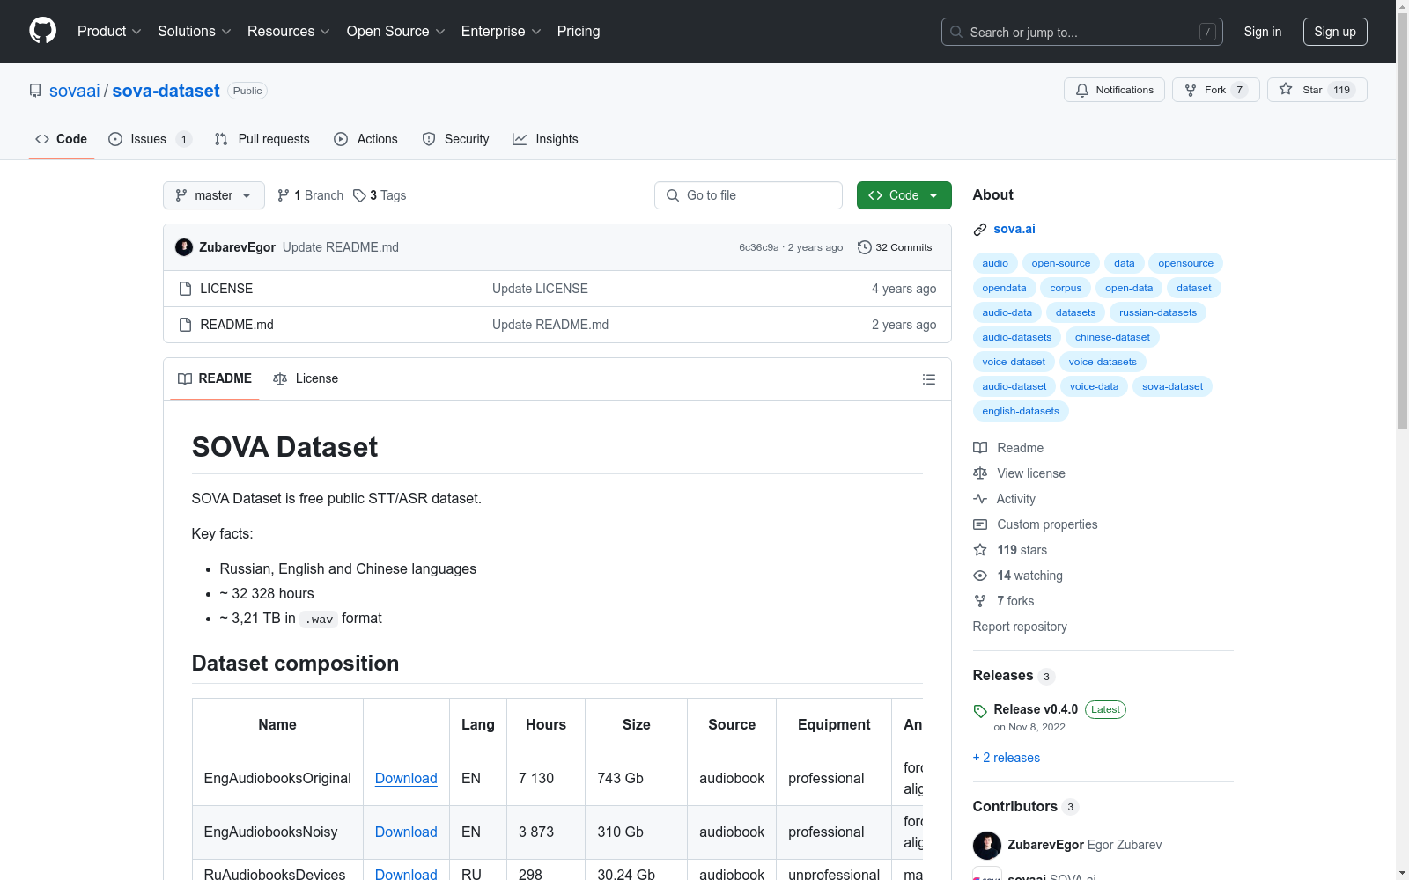Screen dimensions: 1409x880
Task: Click the LICENSE file icon
Action: click(185, 289)
